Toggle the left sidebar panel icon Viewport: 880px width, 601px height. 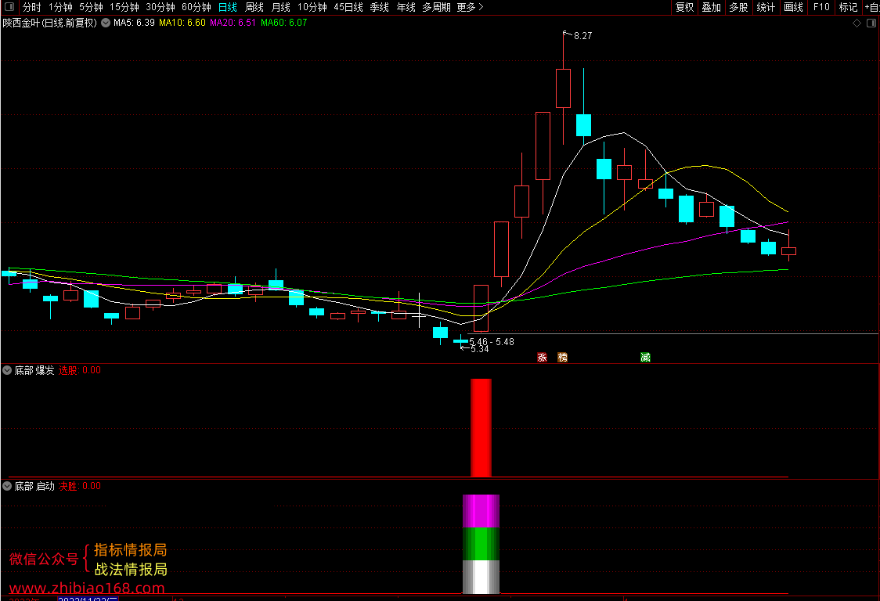click(9, 7)
